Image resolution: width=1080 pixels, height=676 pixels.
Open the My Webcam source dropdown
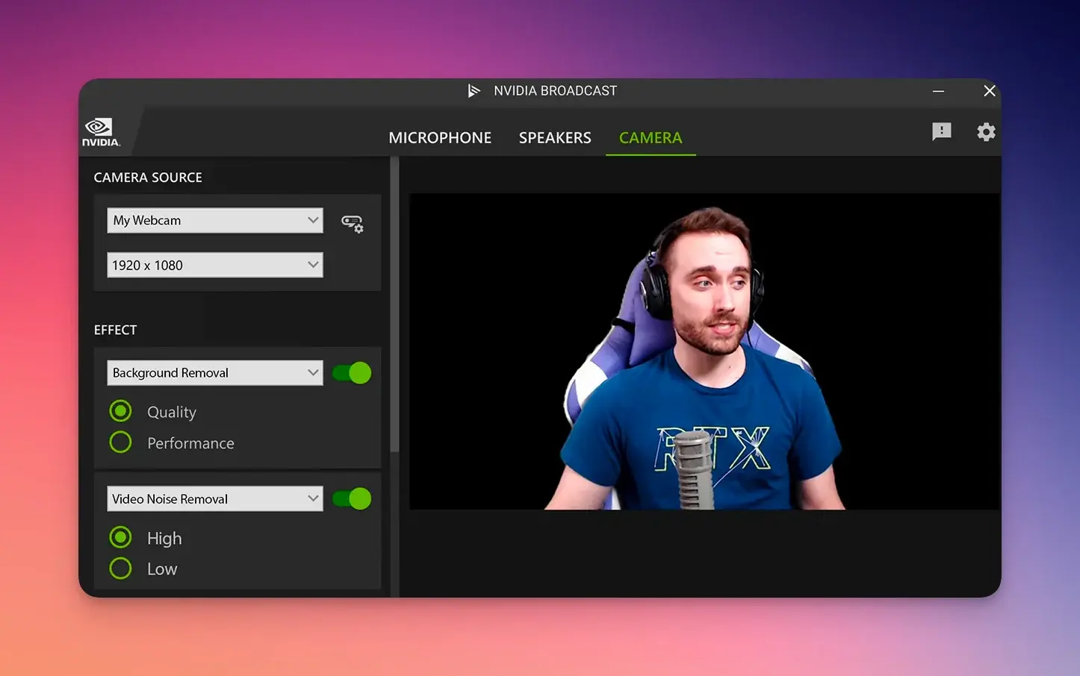[x=214, y=220]
